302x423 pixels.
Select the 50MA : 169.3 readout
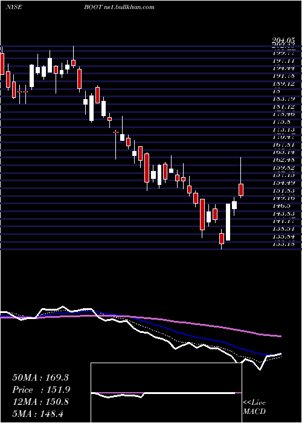[40, 378]
